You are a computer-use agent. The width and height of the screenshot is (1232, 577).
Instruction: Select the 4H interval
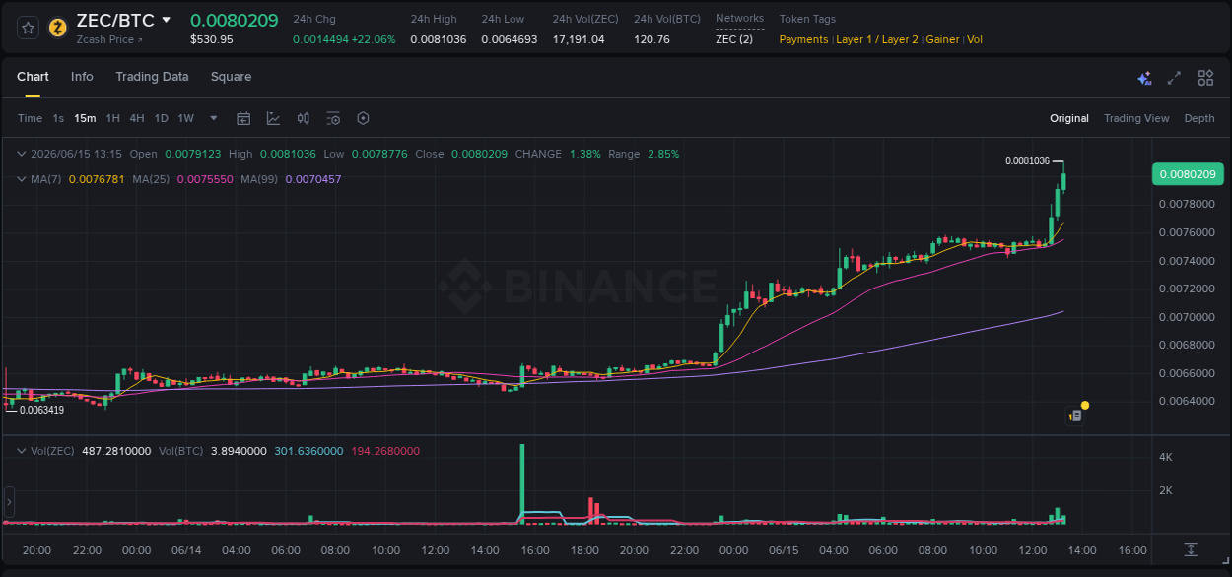tap(136, 118)
